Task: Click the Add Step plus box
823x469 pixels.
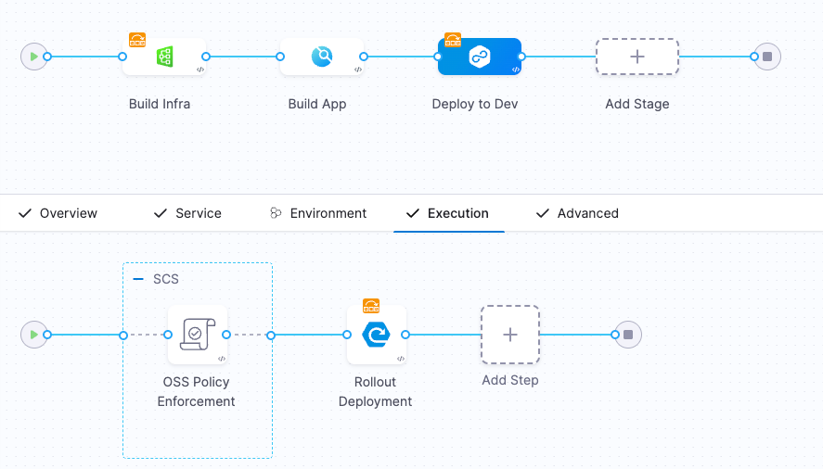Action: (510, 335)
